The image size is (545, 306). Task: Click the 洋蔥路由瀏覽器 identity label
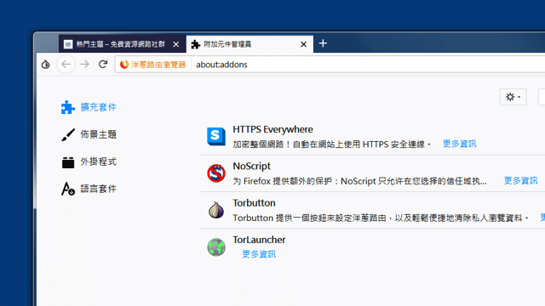(x=158, y=65)
